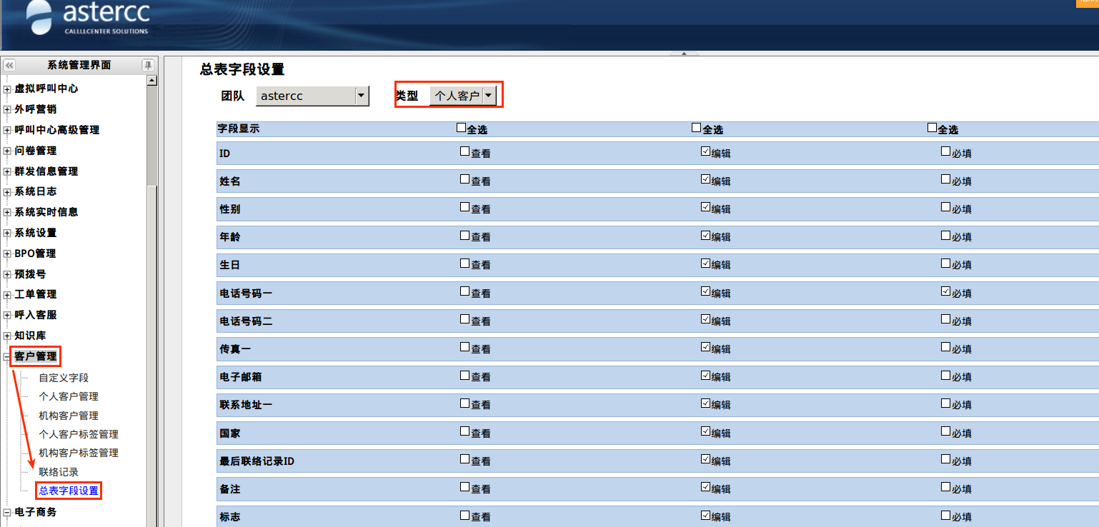Image resolution: width=1099 pixels, height=527 pixels.
Task: Open the 团队 astercc dropdown
Action: (x=362, y=96)
